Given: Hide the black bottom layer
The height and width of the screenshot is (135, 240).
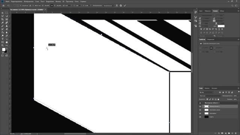Looking at the screenshot, I should (200, 117).
